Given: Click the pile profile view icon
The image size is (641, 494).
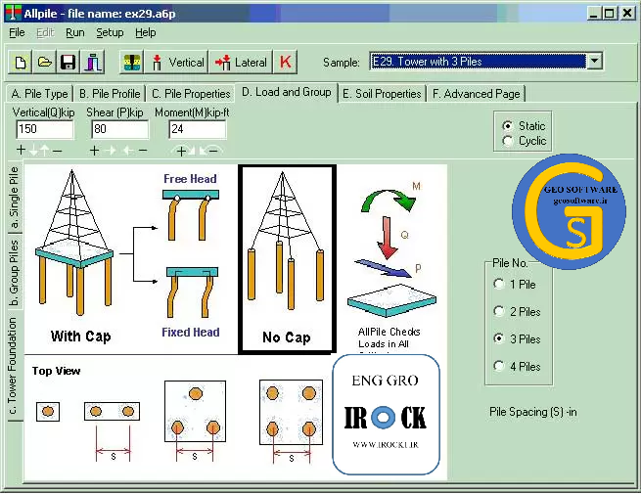Looking at the screenshot, I should (131, 63).
